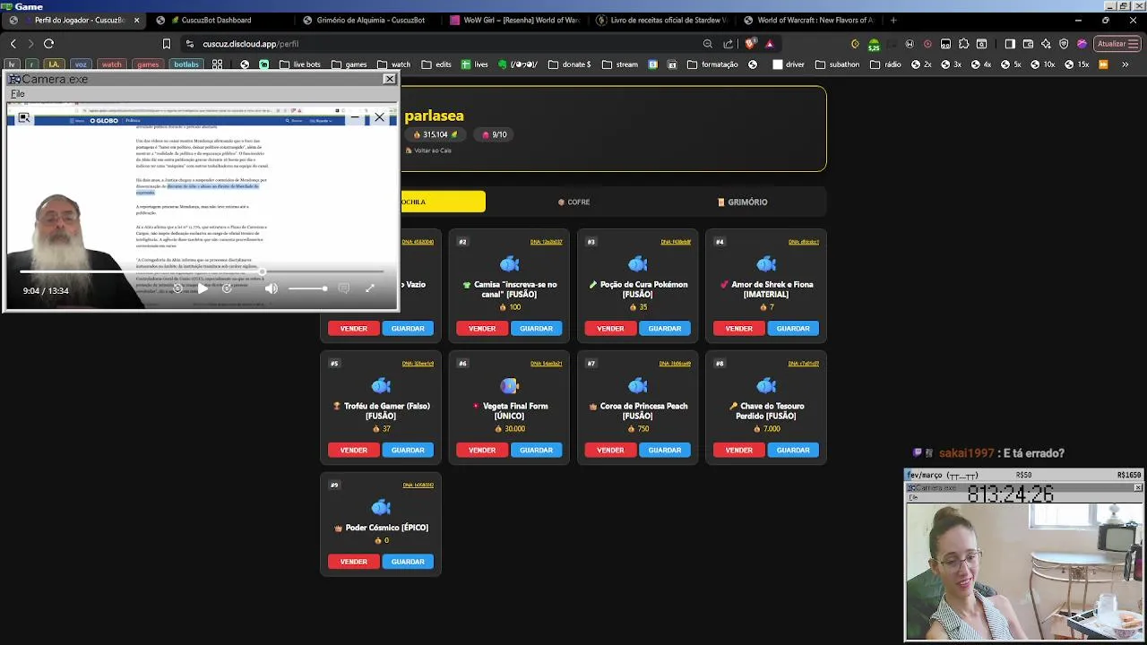This screenshot has height=645, width=1147.
Task: Store Coroa de Princesa Peach
Action: (x=665, y=450)
